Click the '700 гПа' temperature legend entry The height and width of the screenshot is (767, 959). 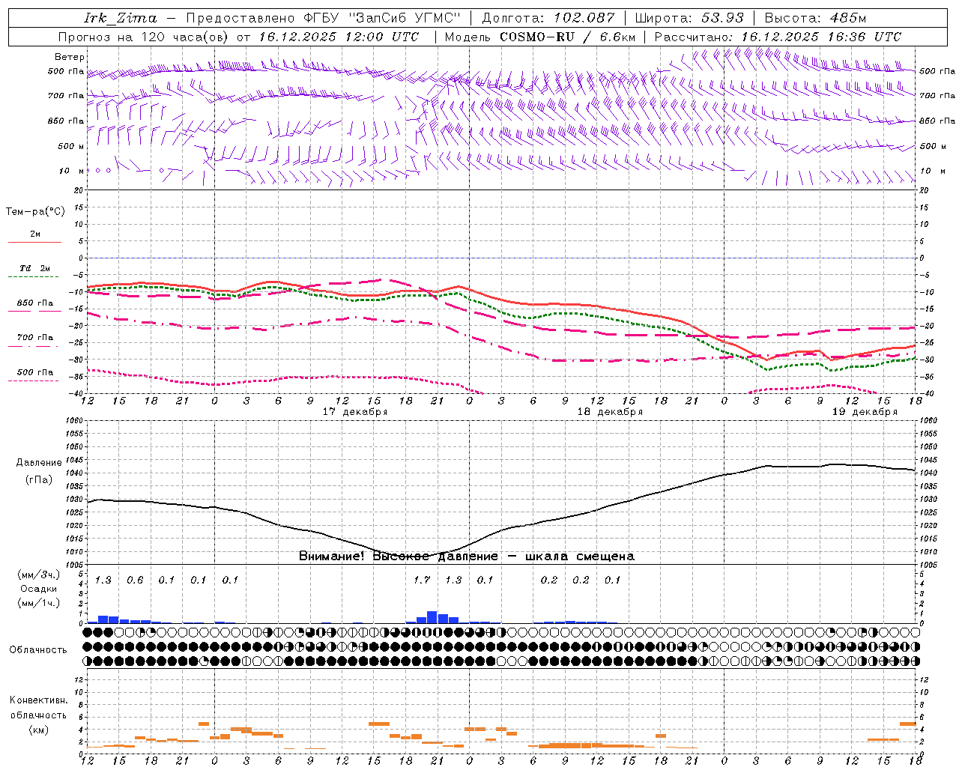coord(35,338)
